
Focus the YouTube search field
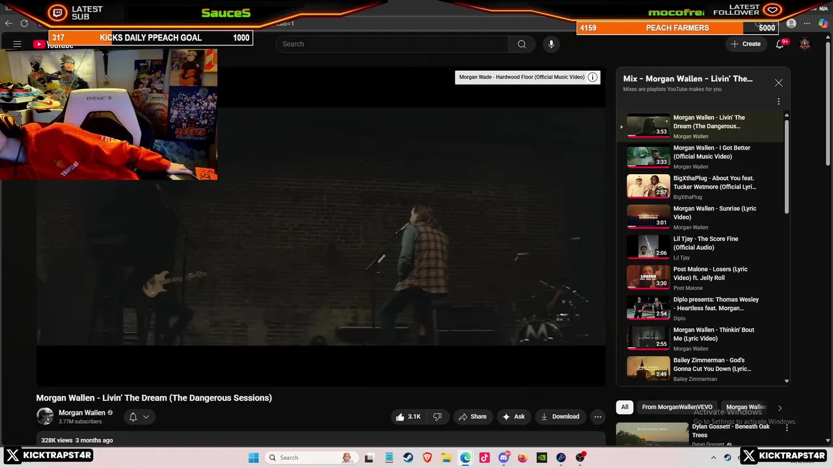tap(392, 44)
